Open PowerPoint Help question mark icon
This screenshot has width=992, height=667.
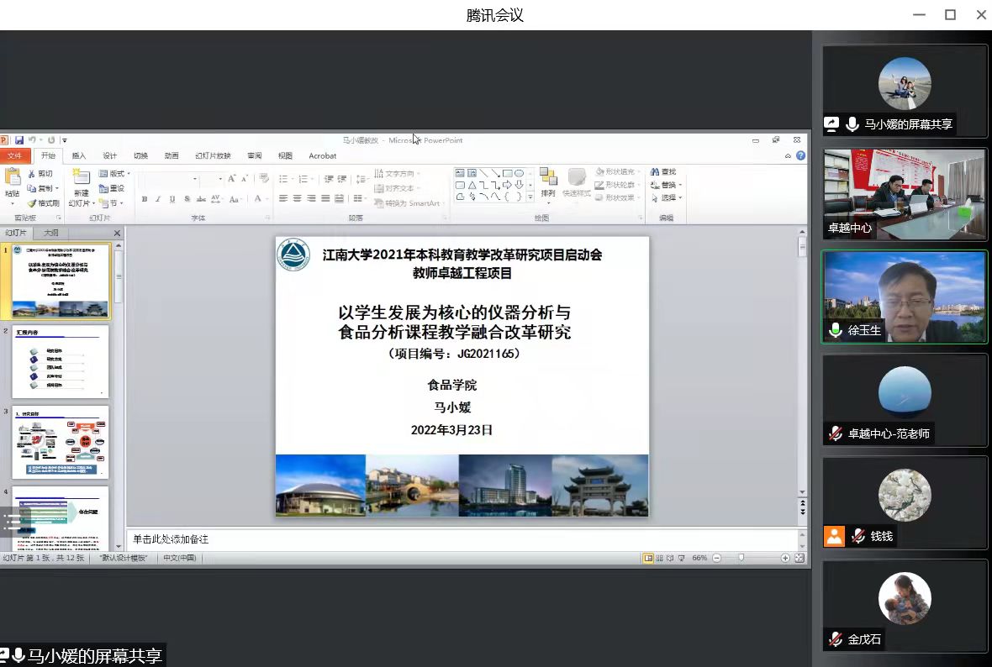[800, 155]
